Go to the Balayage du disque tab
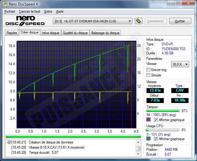This screenshot has width=197, height=161. (x=105, y=33)
